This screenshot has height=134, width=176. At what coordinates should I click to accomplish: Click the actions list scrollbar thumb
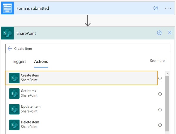pyautogui.click(x=167, y=104)
